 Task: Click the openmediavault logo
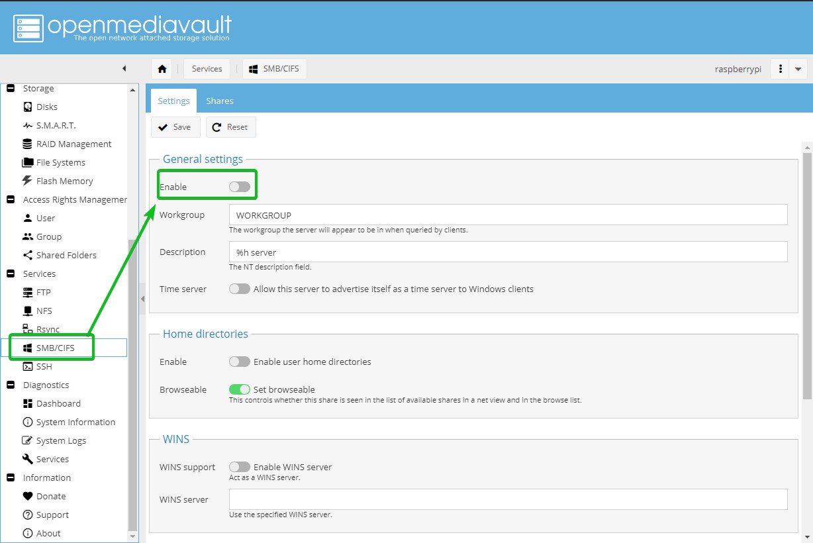tap(122, 28)
